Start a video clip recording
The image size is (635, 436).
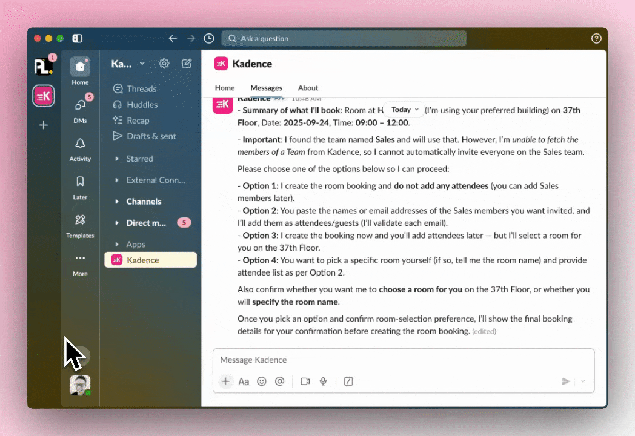click(305, 381)
